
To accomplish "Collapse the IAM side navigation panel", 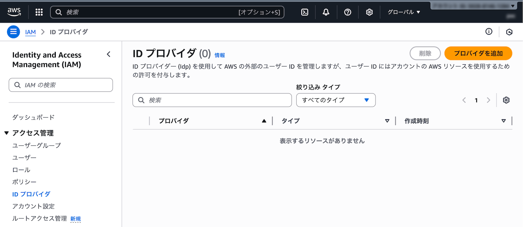I will coord(108,54).
